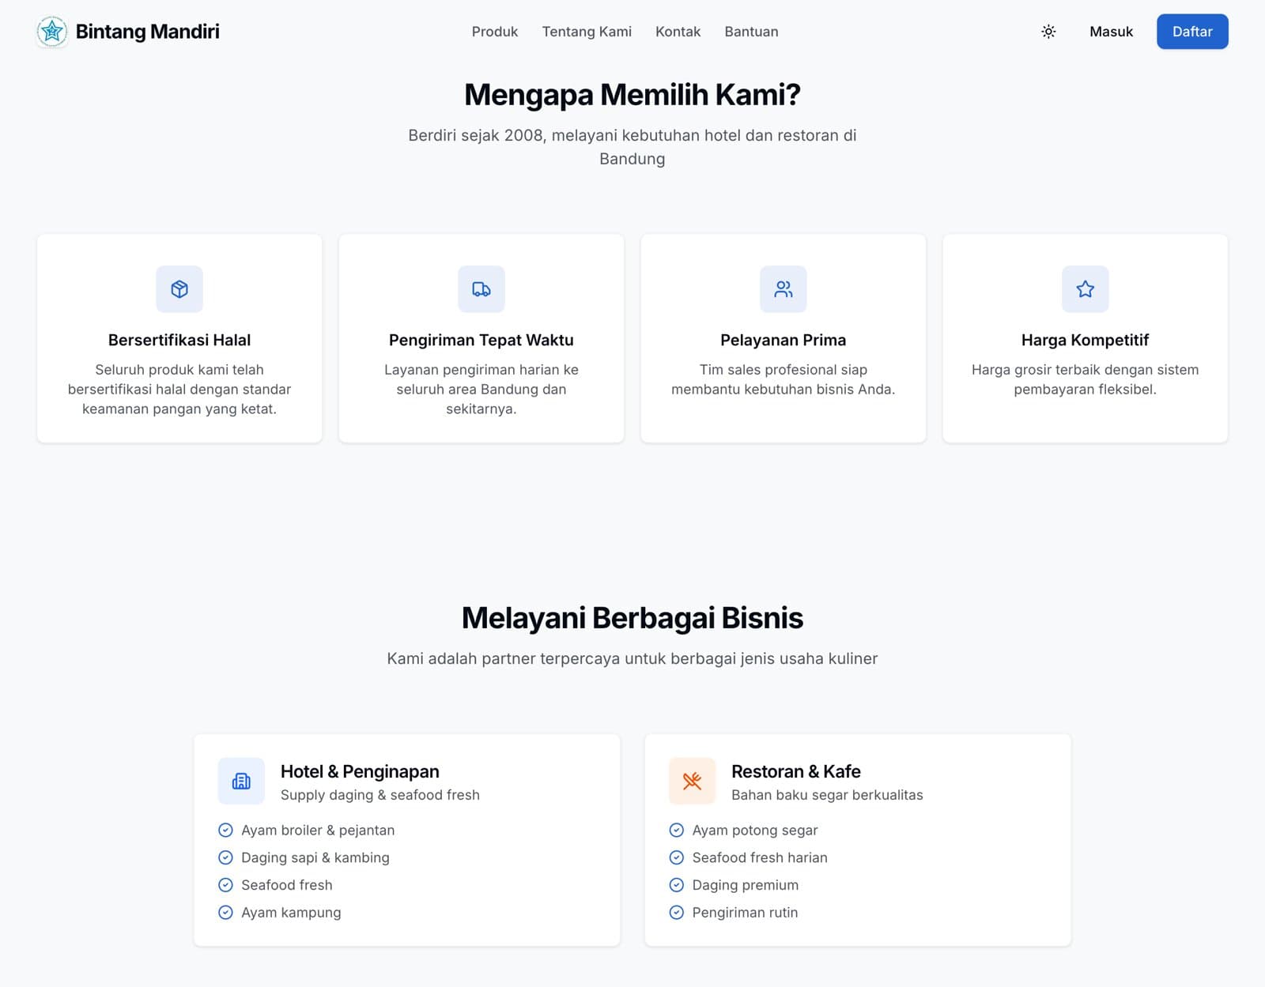Viewport: 1265px width, 987px height.
Task: Click the Ayam potong segar text
Action: [x=755, y=830]
